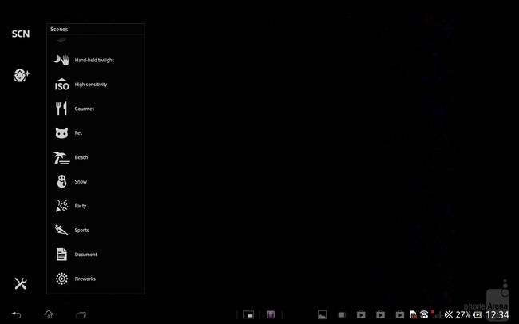
Task: Pick the Party scene icon
Action: click(x=61, y=206)
